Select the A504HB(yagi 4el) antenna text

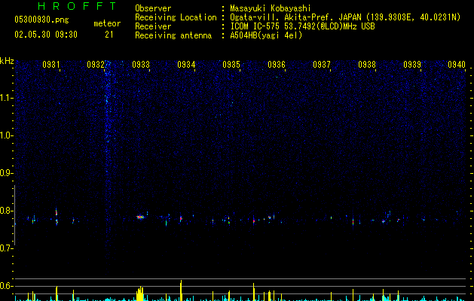coord(266,35)
